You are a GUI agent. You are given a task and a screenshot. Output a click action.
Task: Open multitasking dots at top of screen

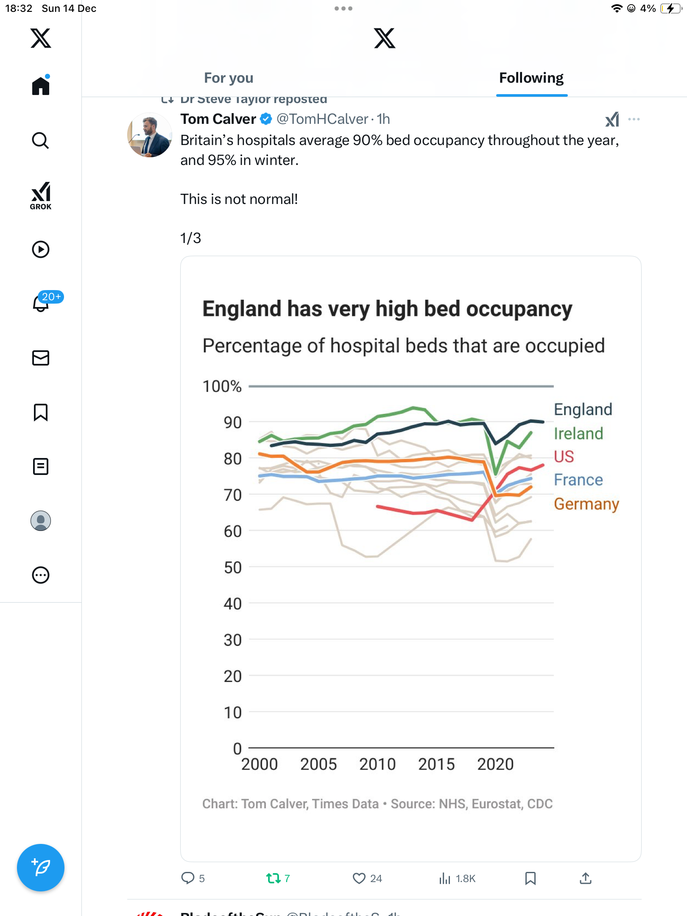[343, 8]
